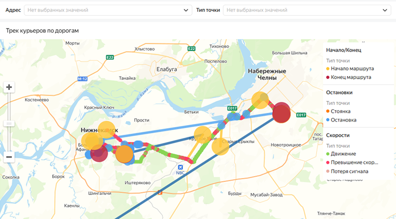Click the Иштеряково label on map
This screenshot has width=396, height=219.
[137, 183]
